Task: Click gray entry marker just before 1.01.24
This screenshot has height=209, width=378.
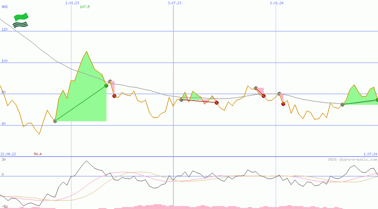Action: [256, 88]
